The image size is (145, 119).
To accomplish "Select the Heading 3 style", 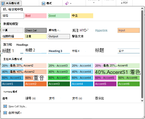I will [x=59, y=51].
